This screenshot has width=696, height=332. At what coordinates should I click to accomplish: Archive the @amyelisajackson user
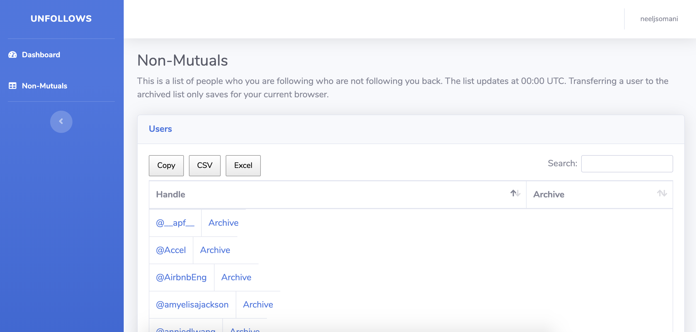point(258,304)
